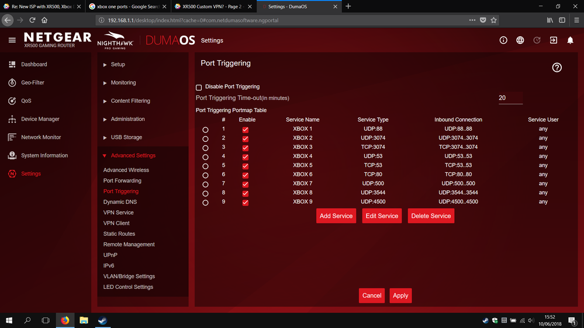Open Windows Task View
Screen dimensions: 584x328
pyautogui.click(x=46, y=320)
